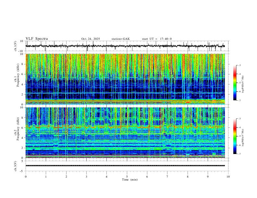This screenshot has height=198, width=257.
Task: Click time axis tick label '0'
Action: 26,177
